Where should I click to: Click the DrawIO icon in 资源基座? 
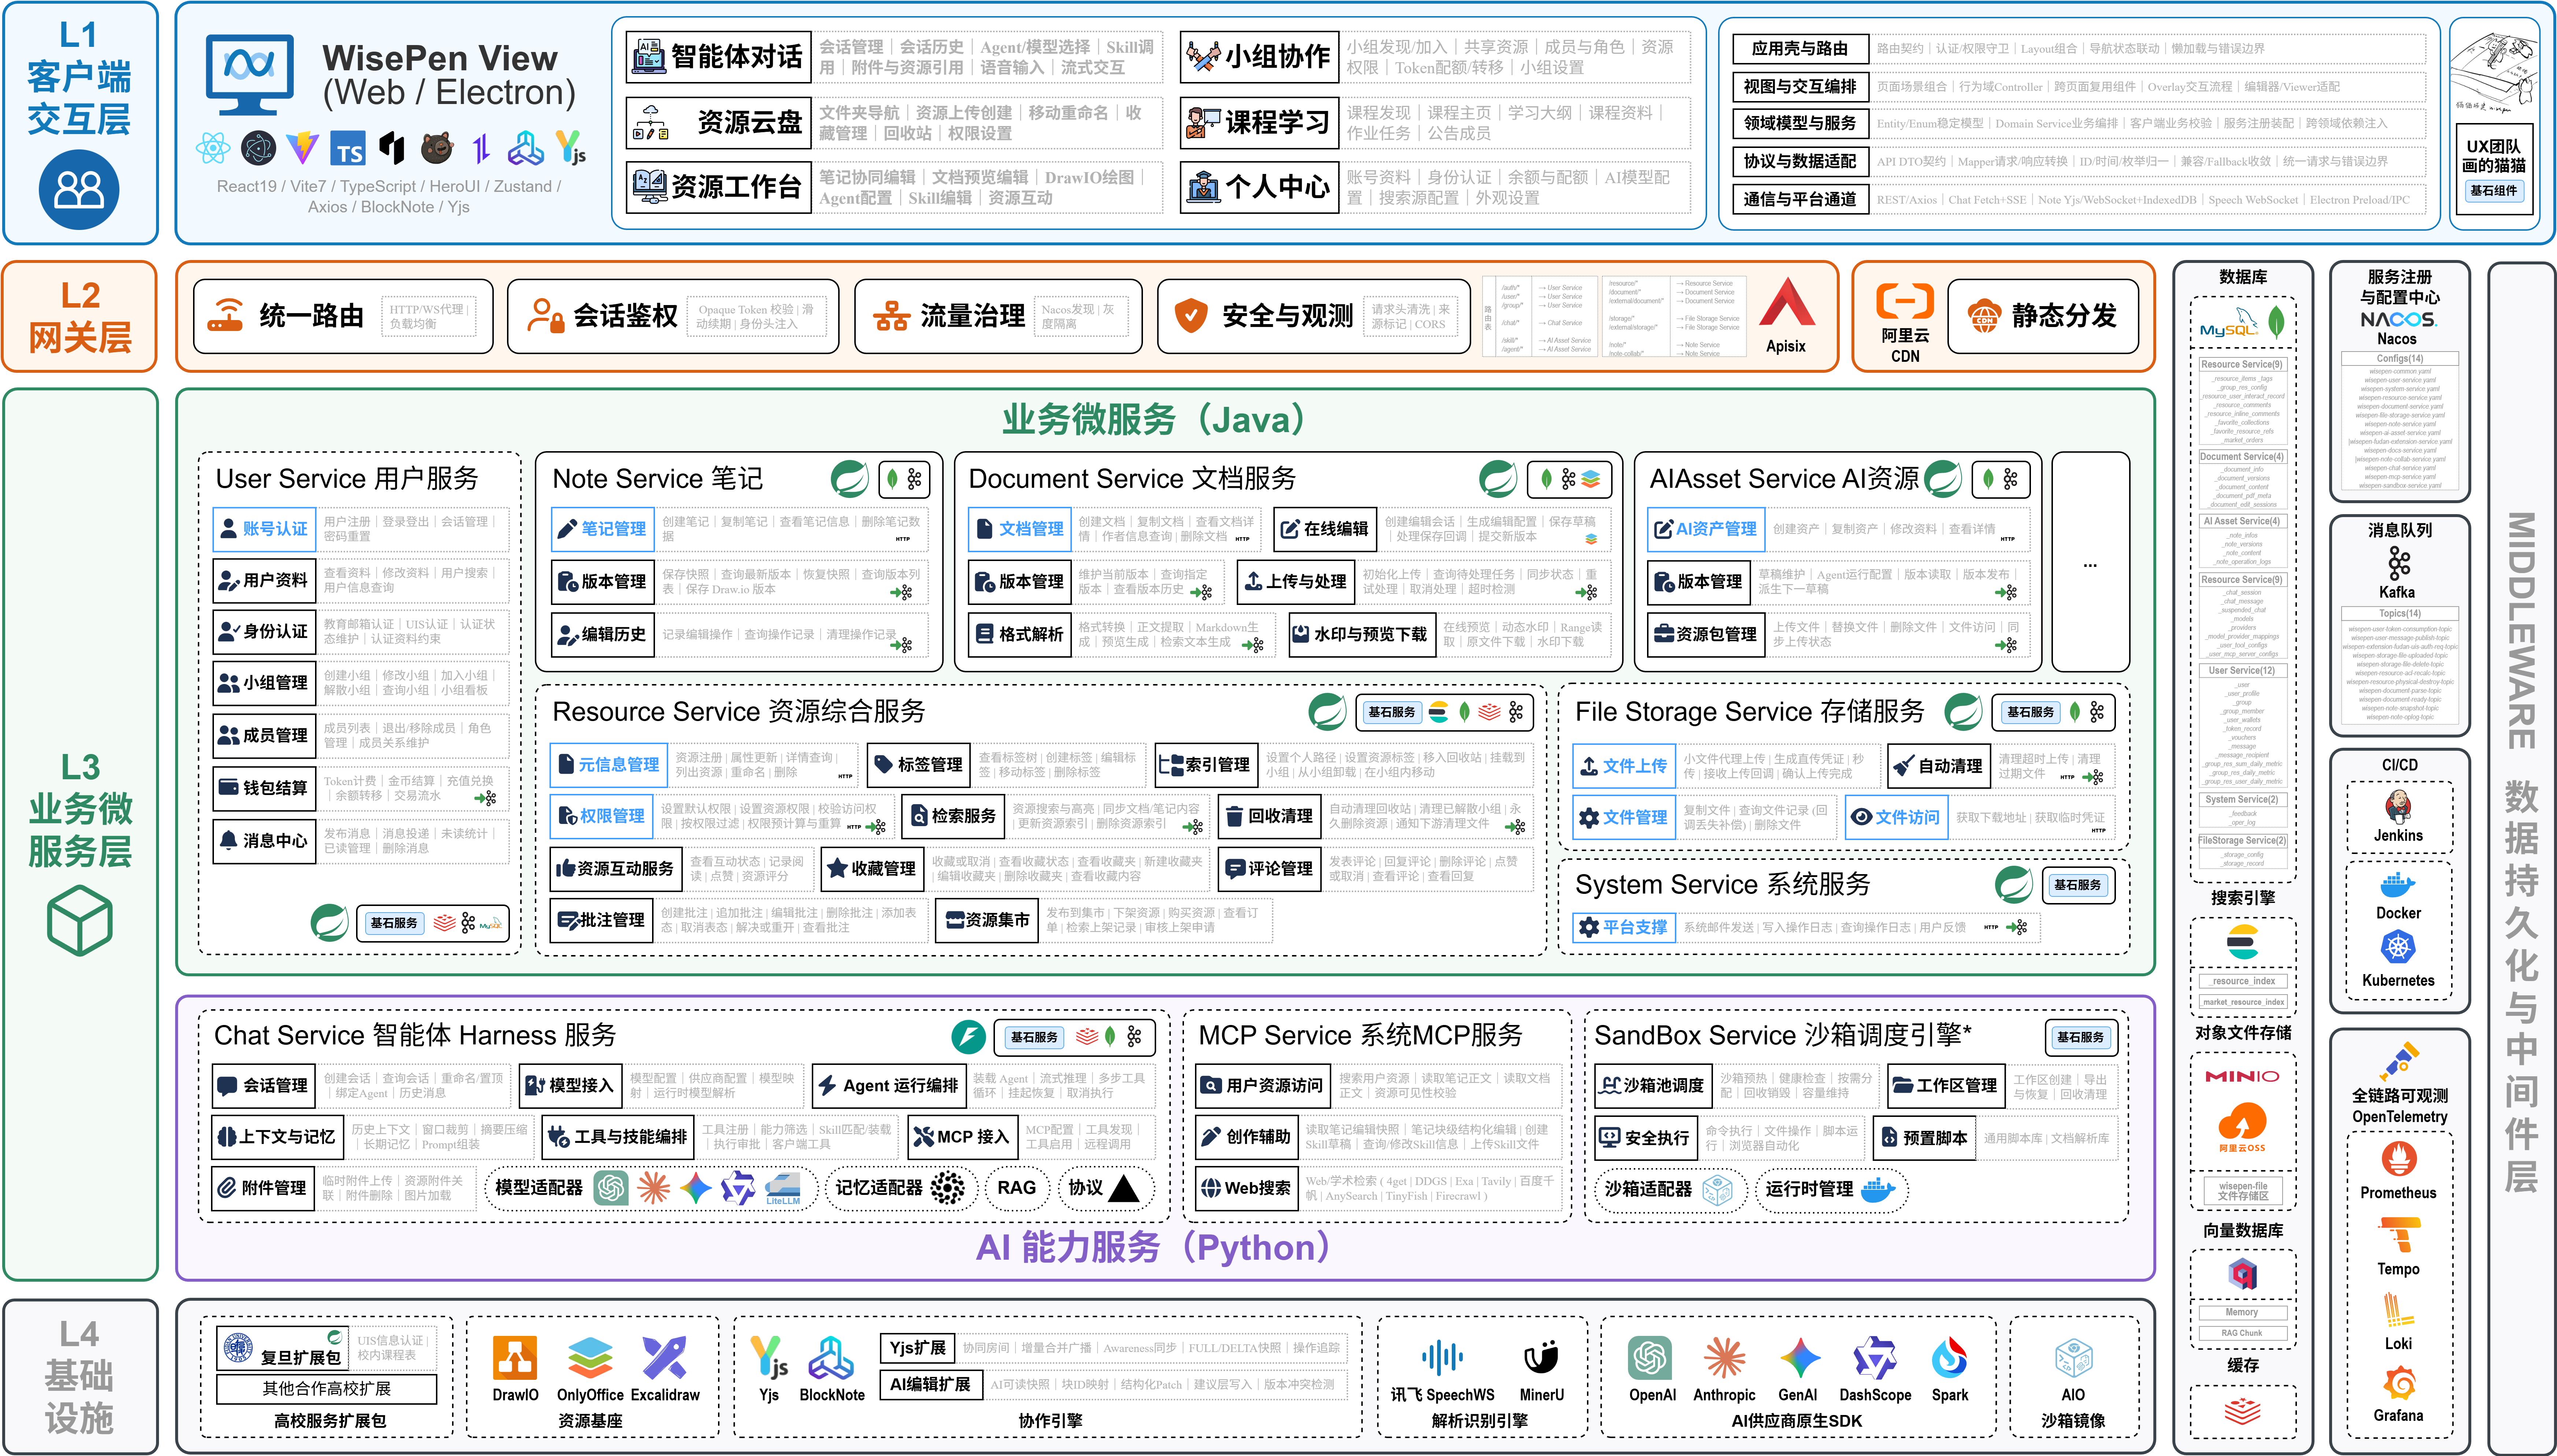pyautogui.click(x=515, y=1358)
